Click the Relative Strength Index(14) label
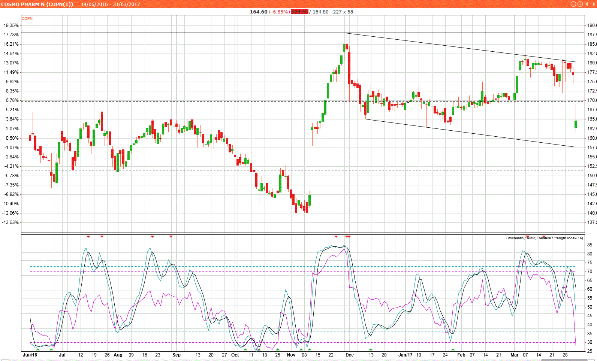This screenshot has height=361, width=597. point(560,238)
